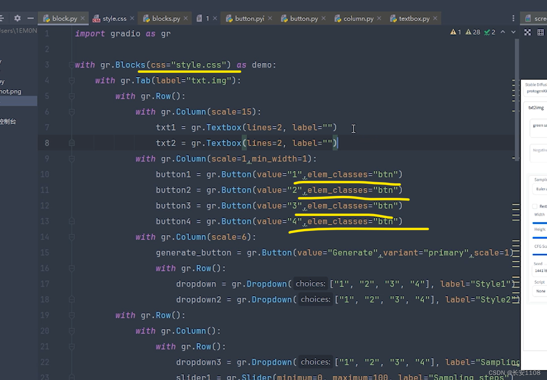Go to previous highlighted error arrow
Viewport: 547px width, 380px height.
(x=503, y=32)
